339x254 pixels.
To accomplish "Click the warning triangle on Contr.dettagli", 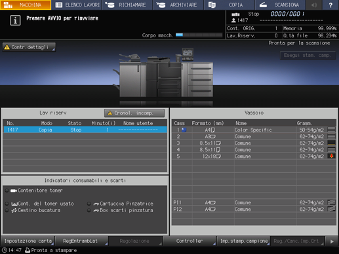I will coord(7,47).
